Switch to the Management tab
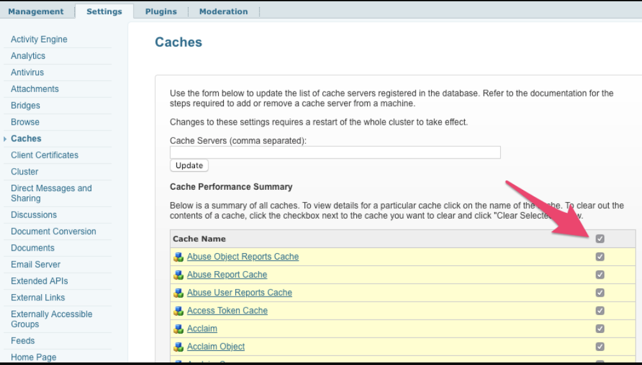Screen dimensions: 642x365 36,12
